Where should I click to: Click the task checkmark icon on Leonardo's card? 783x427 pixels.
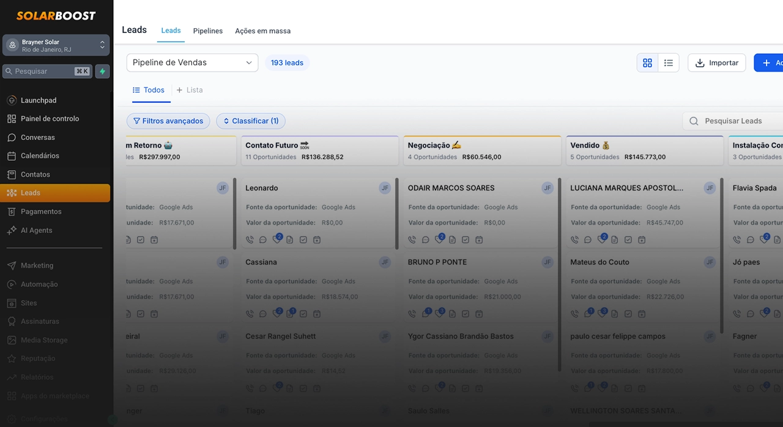pos(303,240)
